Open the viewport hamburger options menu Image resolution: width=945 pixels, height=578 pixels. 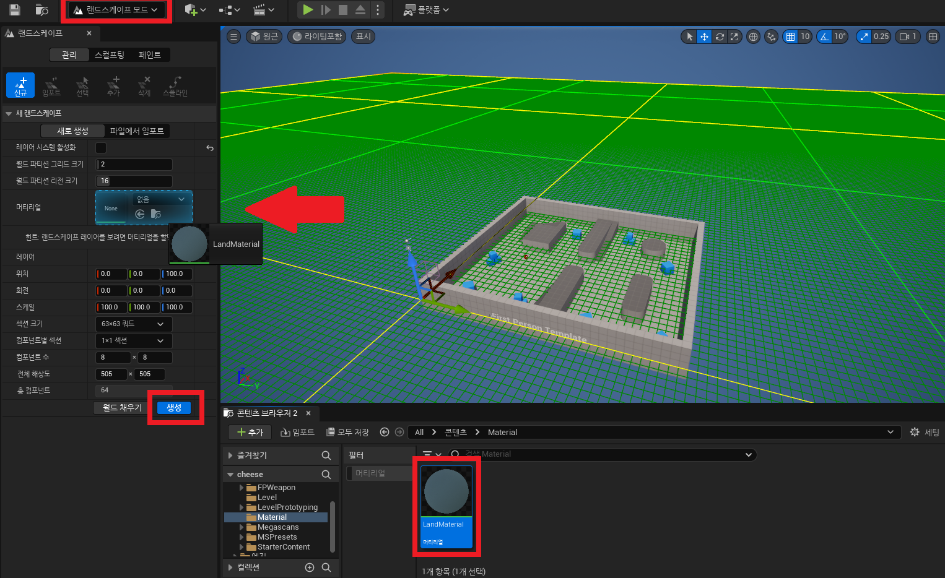pyautogui.click(x=233, y=37)
